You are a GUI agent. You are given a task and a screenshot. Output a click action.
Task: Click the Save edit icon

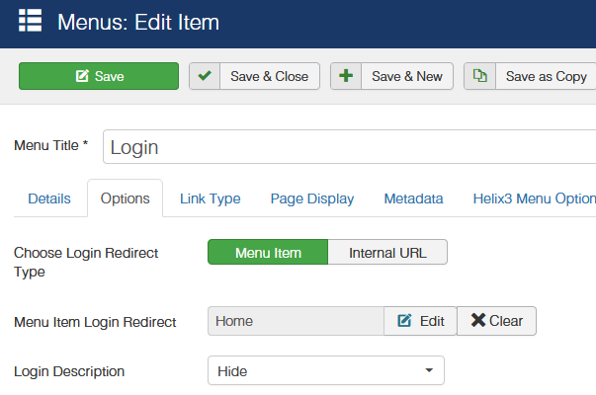pyautogui.click(x=83, y=76)
